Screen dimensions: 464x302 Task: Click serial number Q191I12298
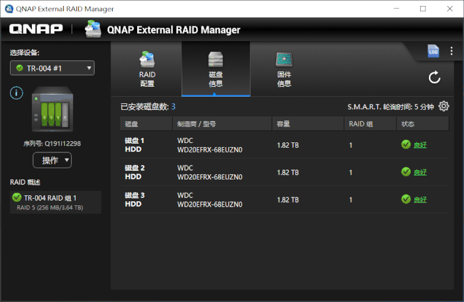[62, 144]
